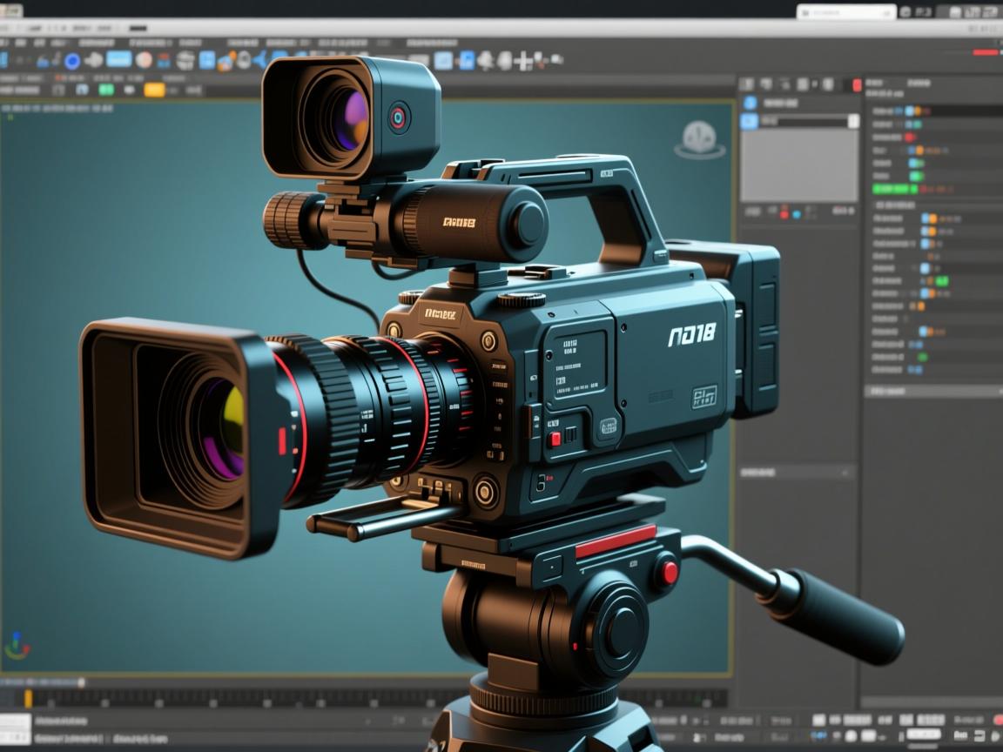Toggle the red record dot at bottom-right
1003x752 pixels.
(998, 720)
